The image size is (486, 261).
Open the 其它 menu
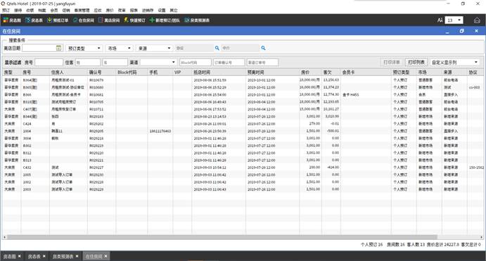tap(174, 11)
